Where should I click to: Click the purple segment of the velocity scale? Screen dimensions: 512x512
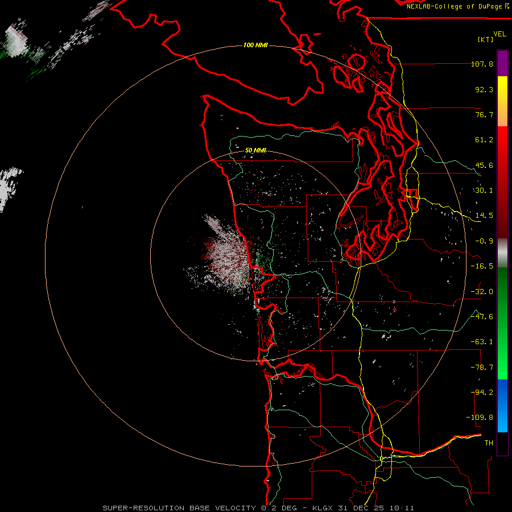pyautogui.click(x=502, y=63)
